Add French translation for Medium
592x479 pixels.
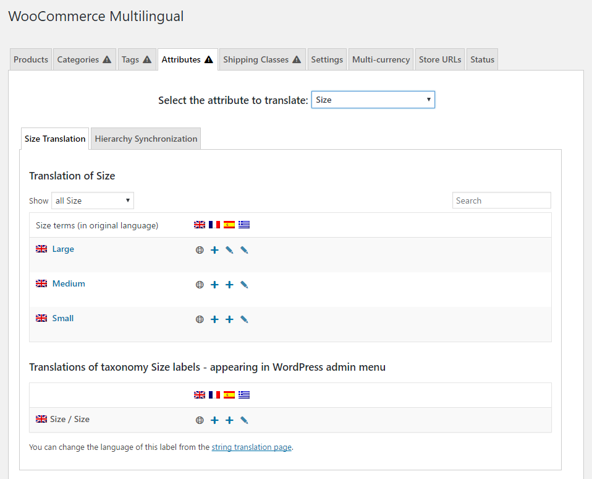point(214,285)
